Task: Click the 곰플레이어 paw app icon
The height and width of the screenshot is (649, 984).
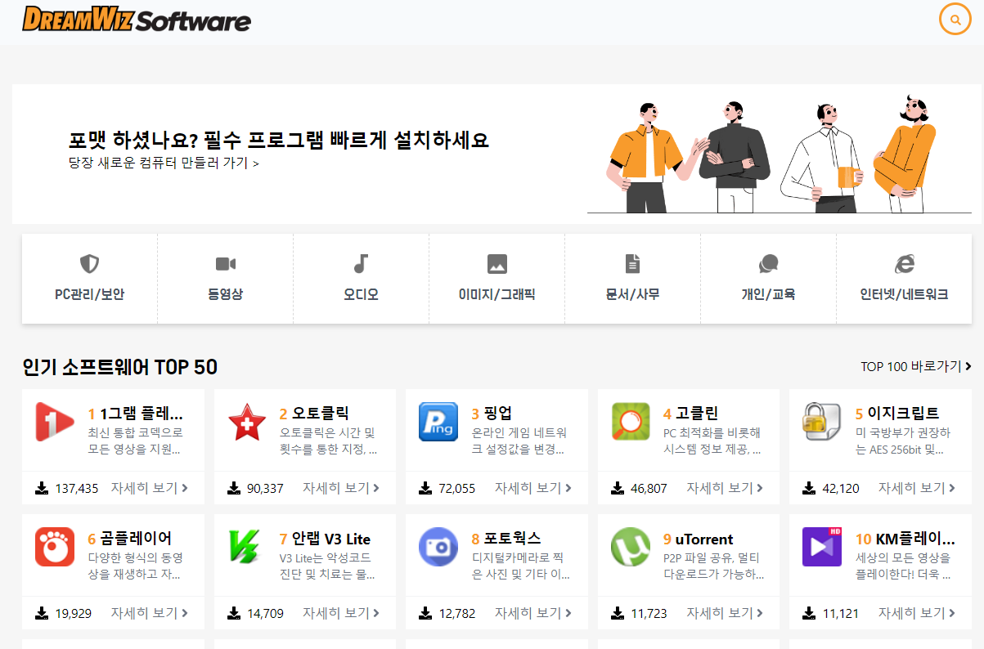Action: tap(55, 547)
